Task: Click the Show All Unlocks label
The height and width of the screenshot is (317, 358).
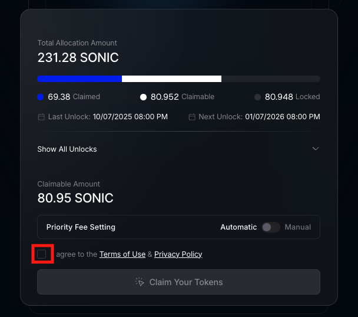Action: click(x=67, y=149)
